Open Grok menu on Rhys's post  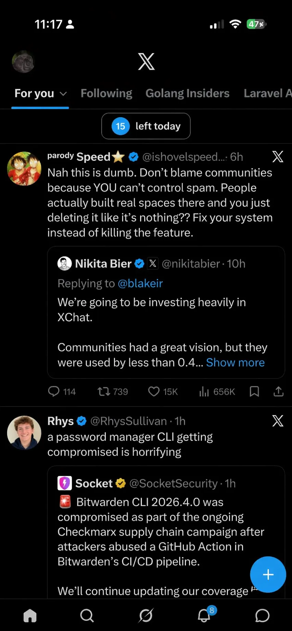click(x=278, y=421)
